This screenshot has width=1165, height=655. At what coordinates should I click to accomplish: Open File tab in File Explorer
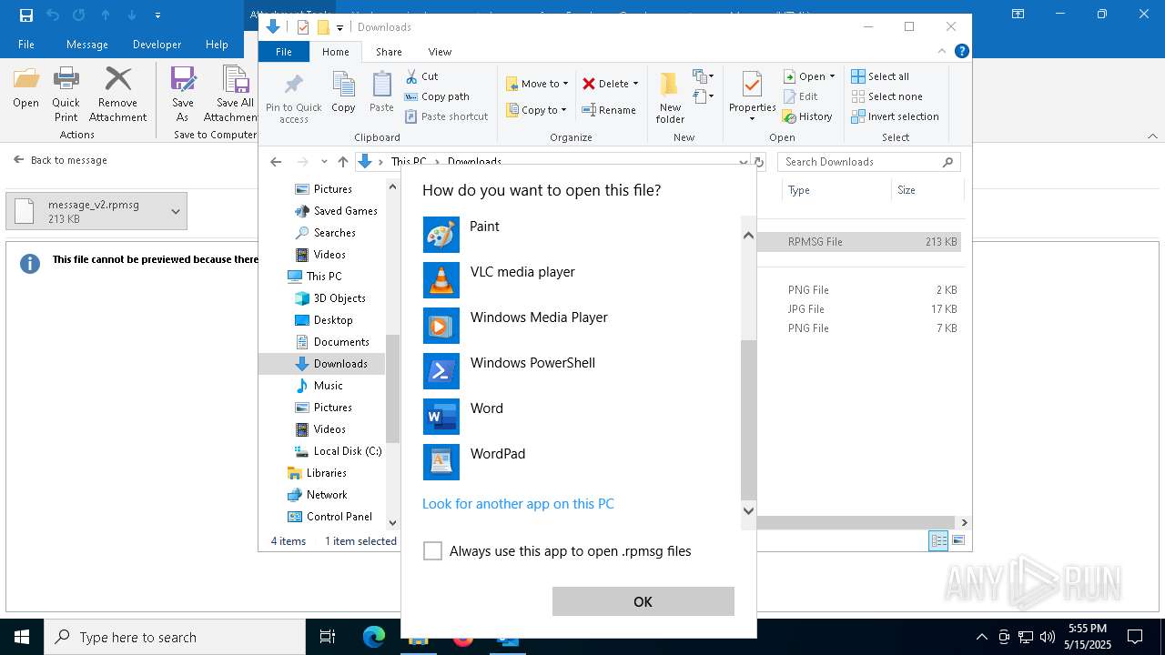tap(284, 52)
